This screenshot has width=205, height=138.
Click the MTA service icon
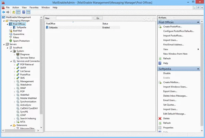coord(18,122)
